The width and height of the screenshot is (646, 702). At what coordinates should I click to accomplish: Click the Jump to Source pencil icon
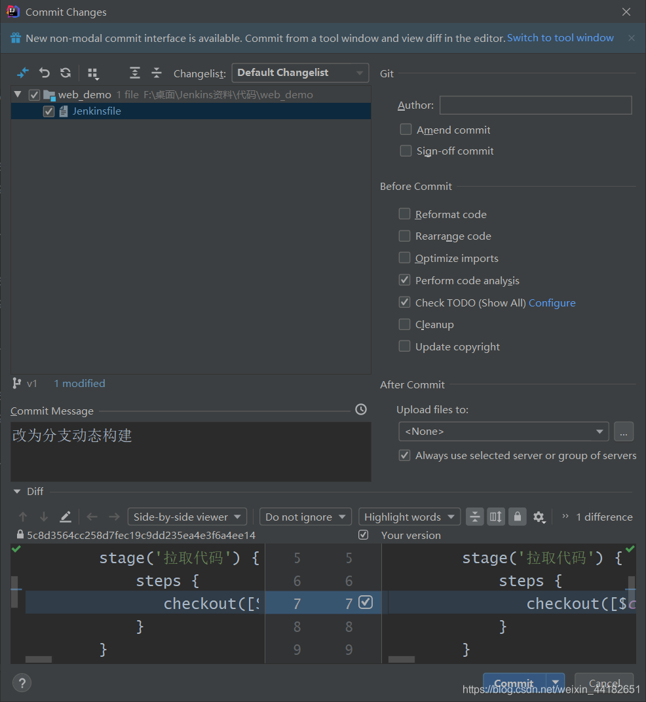coord(66,517)
